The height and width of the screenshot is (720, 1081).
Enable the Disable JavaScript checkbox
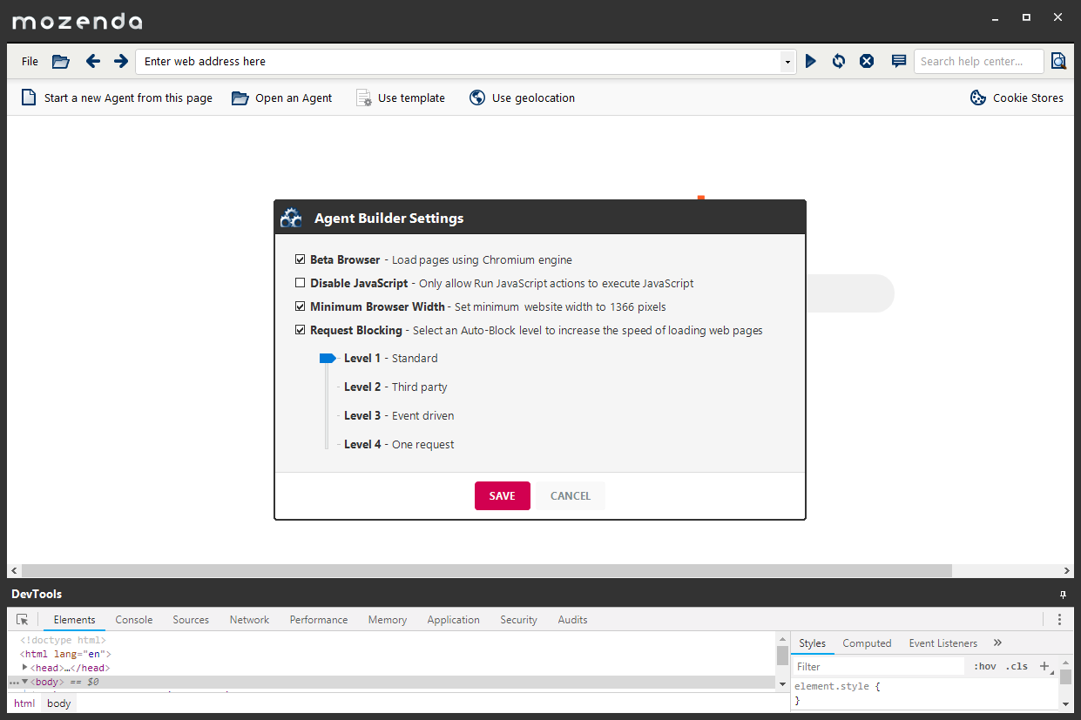tap(301, 283)
